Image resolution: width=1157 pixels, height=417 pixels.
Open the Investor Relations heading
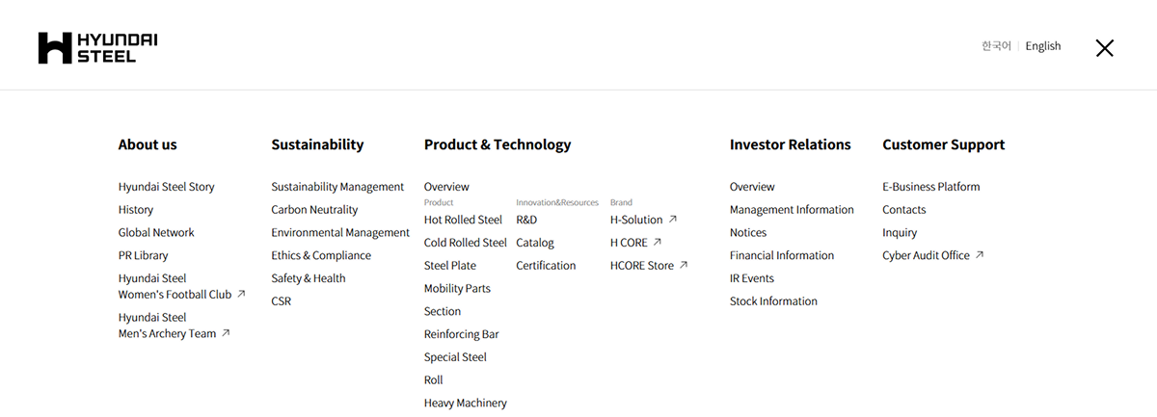(791, 144)
